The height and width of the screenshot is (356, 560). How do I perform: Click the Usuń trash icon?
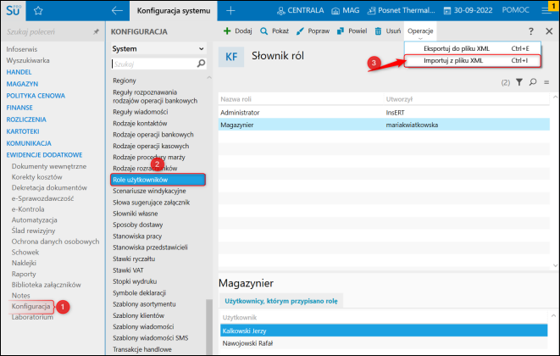[x=378, y=31]
